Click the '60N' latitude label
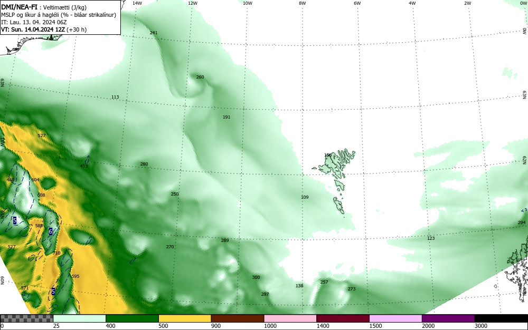 pyautogui.click(x=2, y=280)
